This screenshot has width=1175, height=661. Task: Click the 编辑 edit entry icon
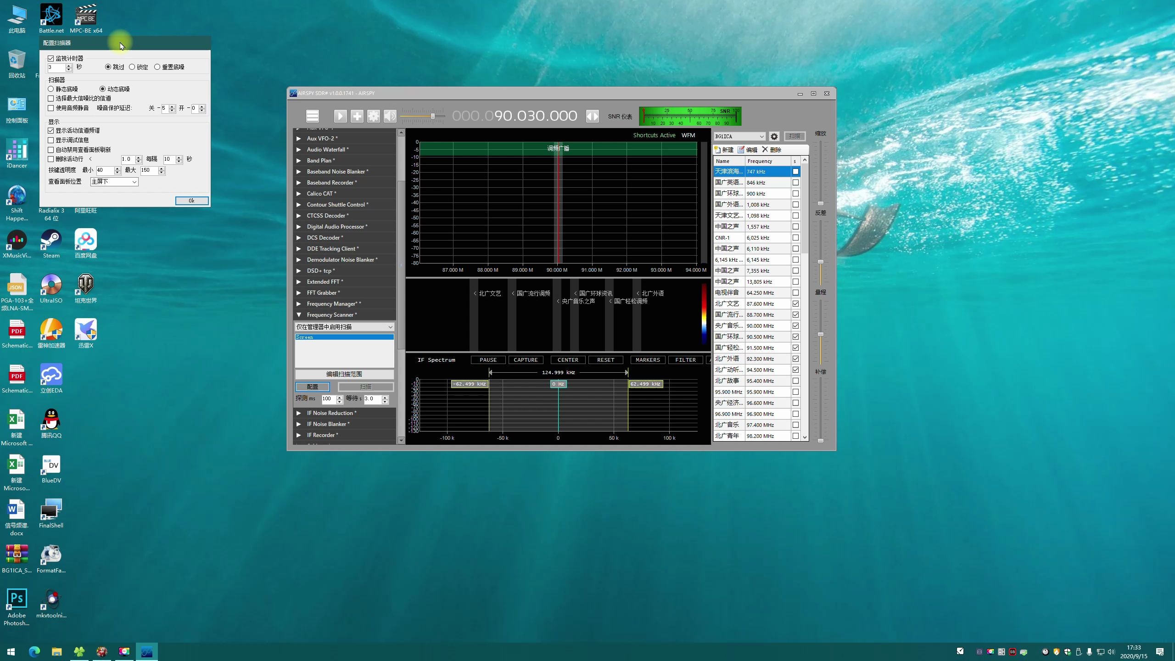pos(748,150)
